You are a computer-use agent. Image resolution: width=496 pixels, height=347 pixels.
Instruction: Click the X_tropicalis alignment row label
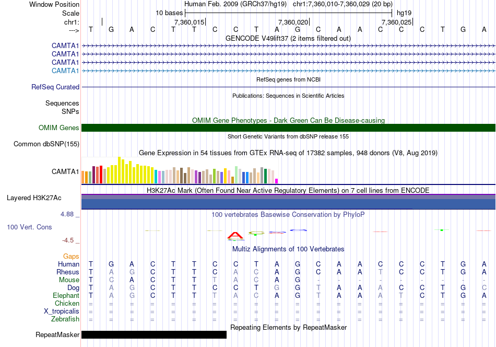(x=62, y=311)
